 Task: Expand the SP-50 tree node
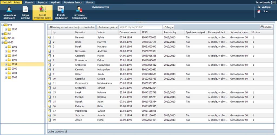(2, 38)
